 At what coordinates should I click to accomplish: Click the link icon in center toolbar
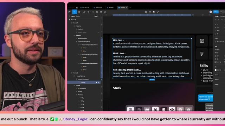(x=158, y=12)
